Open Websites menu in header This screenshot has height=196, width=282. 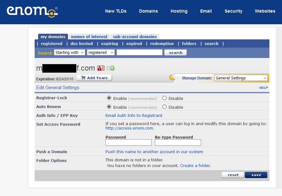265,11
